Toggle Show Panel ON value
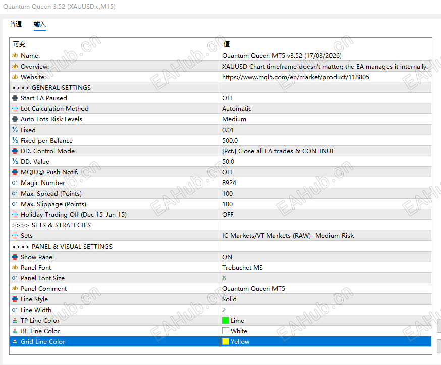The image size is (441, 365). coord(326,257)
